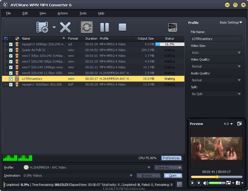
Task: Open the Tools menu
Action: point(83,13)
